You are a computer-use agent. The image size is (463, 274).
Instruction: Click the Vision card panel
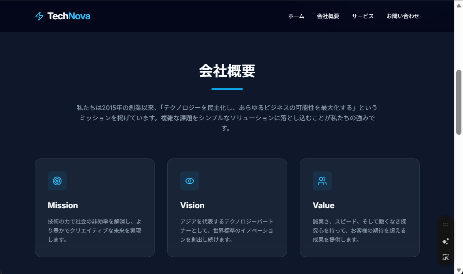point(227,207)
